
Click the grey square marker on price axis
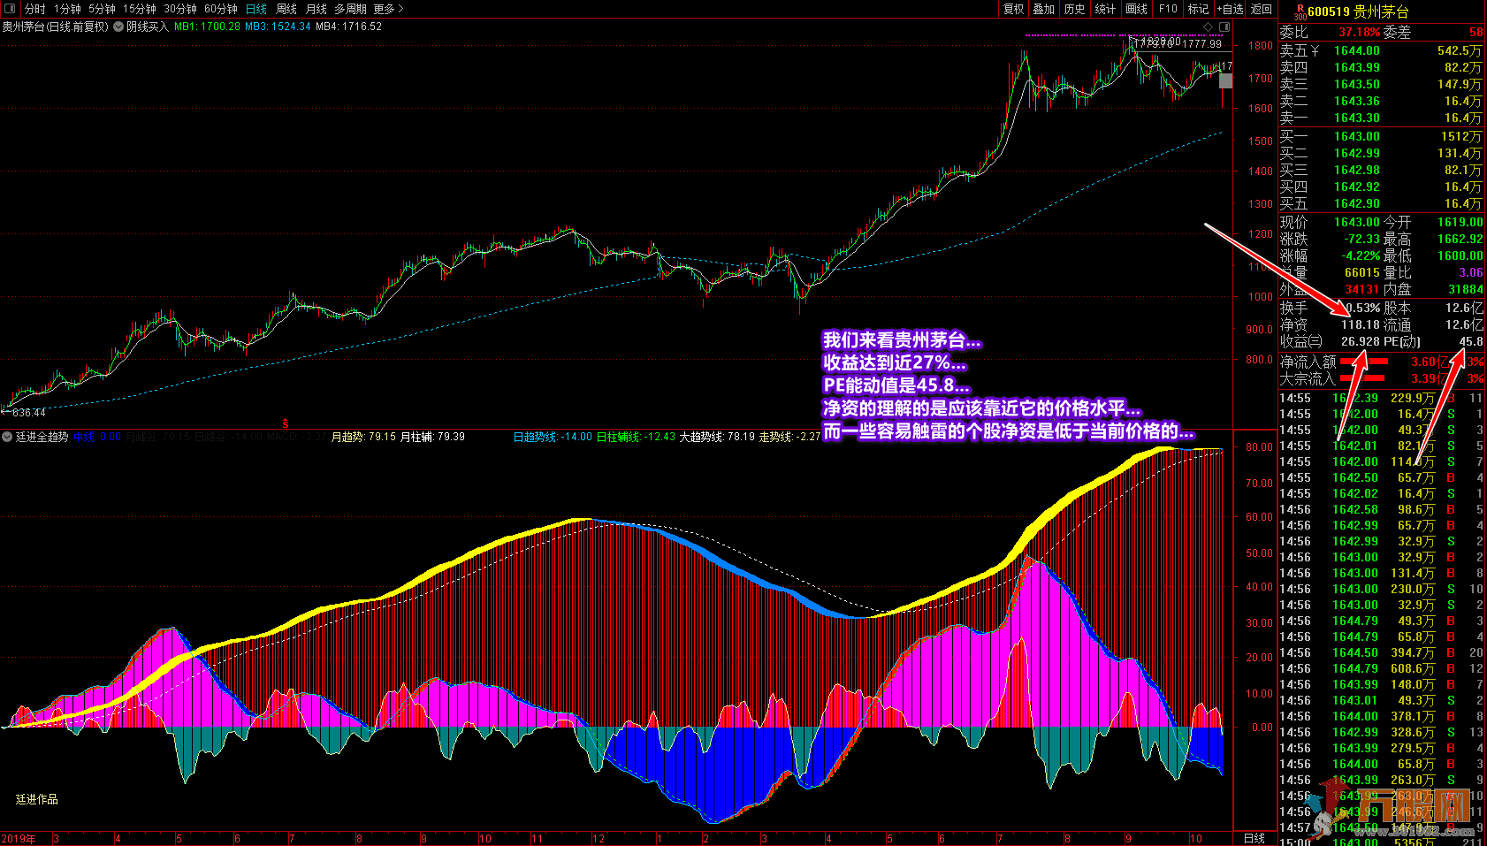pos(1225,80)
